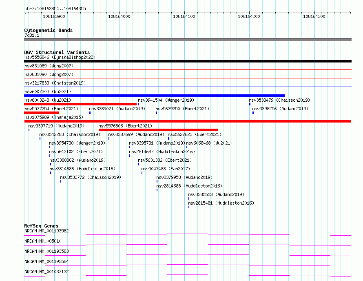Click the thin blue nsv3217833 variant line
The image size is (363, 281).
click(188, 87)
